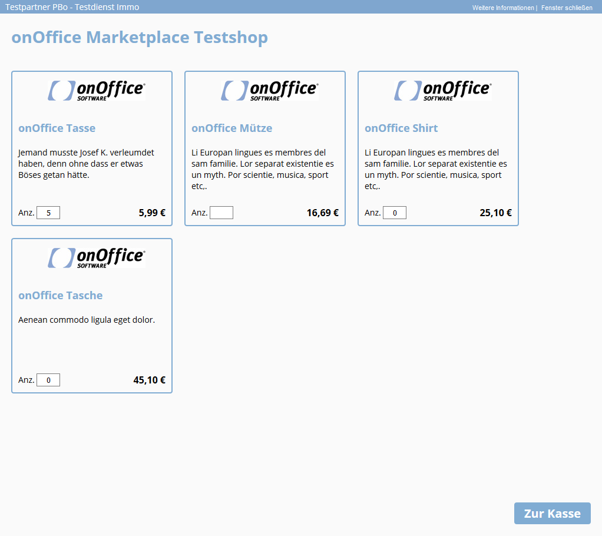Image resolution: width=602 pixels, height=536 pixels.
Task: Click Fenster schließen link
Action: point(567,8)
